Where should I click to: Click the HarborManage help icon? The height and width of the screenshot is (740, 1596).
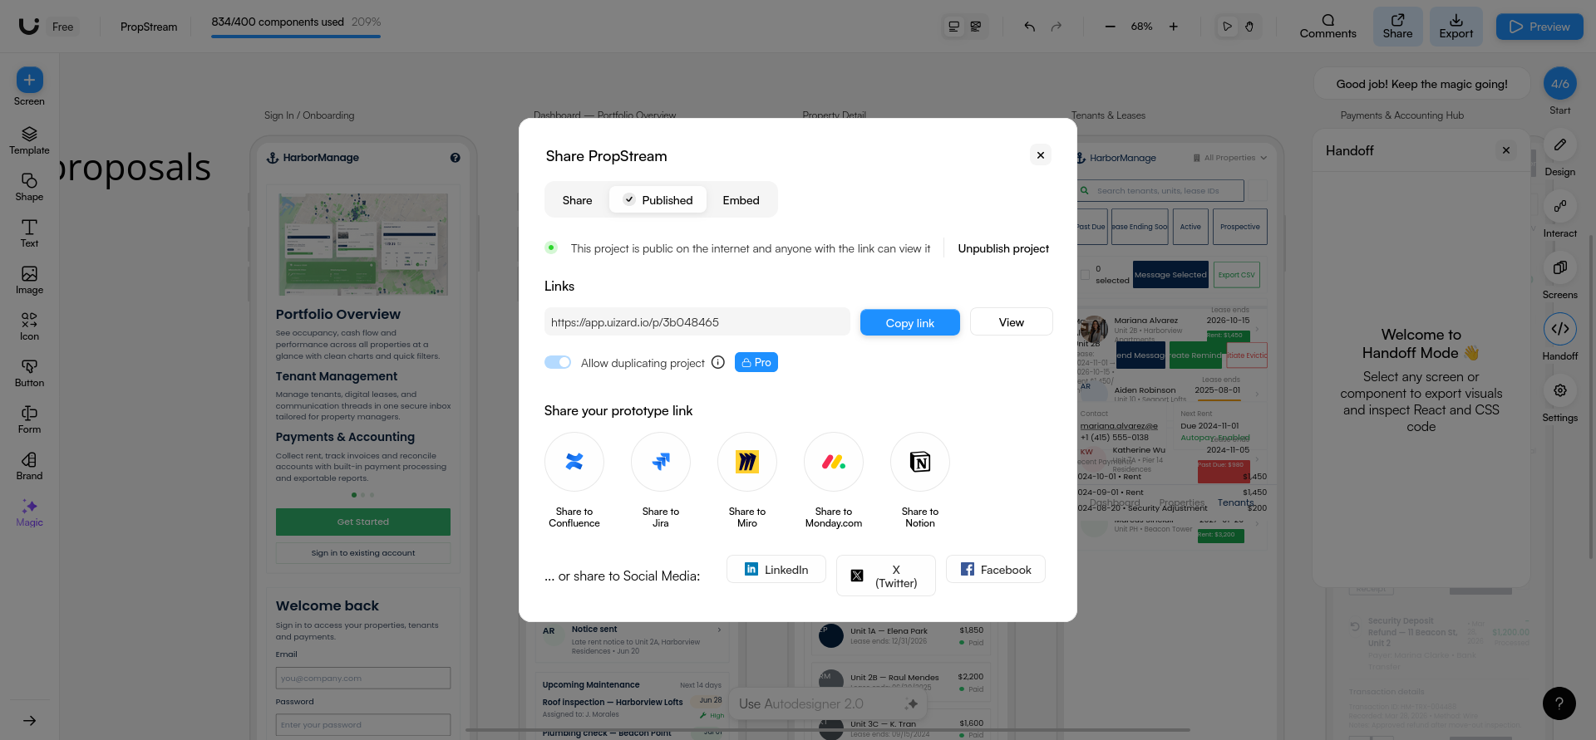455,158
